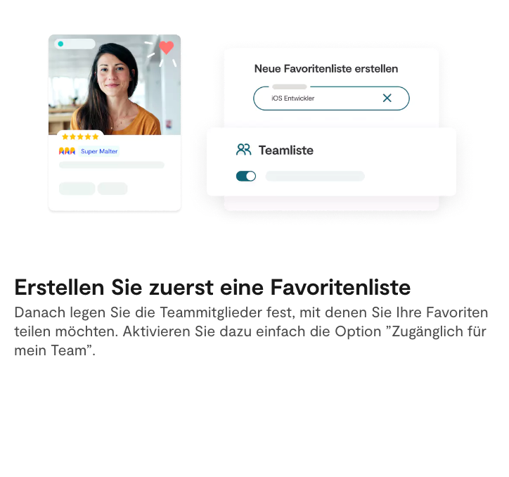
Task: Click the Erstellen Sie zuerst eine Favoritenliste heading
Action: tap(212, 287)
